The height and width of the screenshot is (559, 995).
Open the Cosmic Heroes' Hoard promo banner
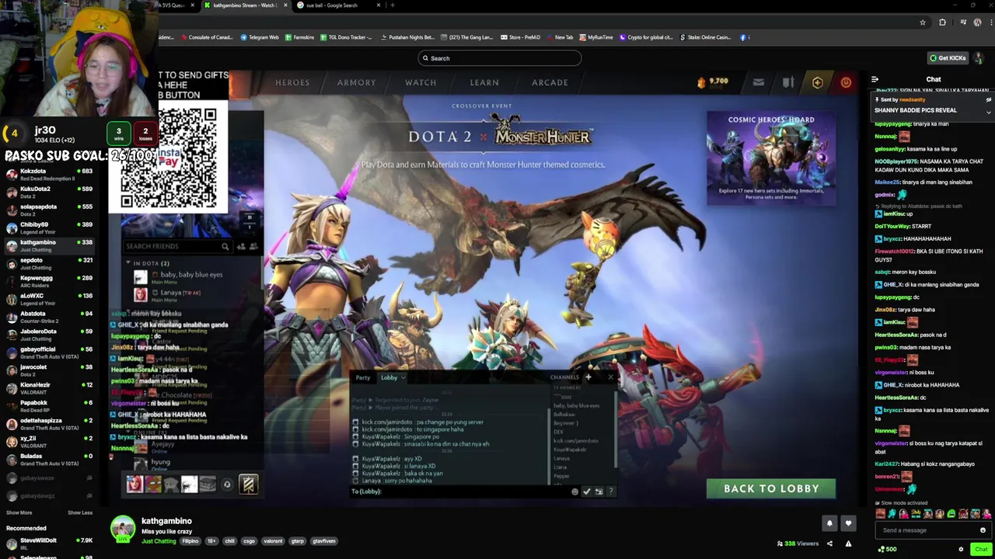tap(771, 158)
